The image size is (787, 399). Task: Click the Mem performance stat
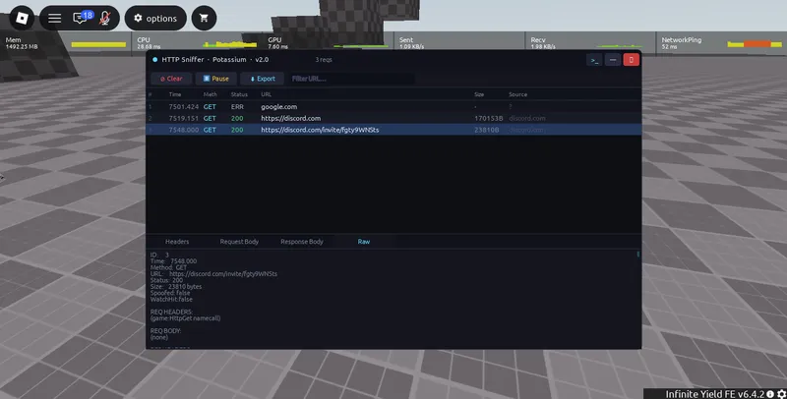point(66,43)
